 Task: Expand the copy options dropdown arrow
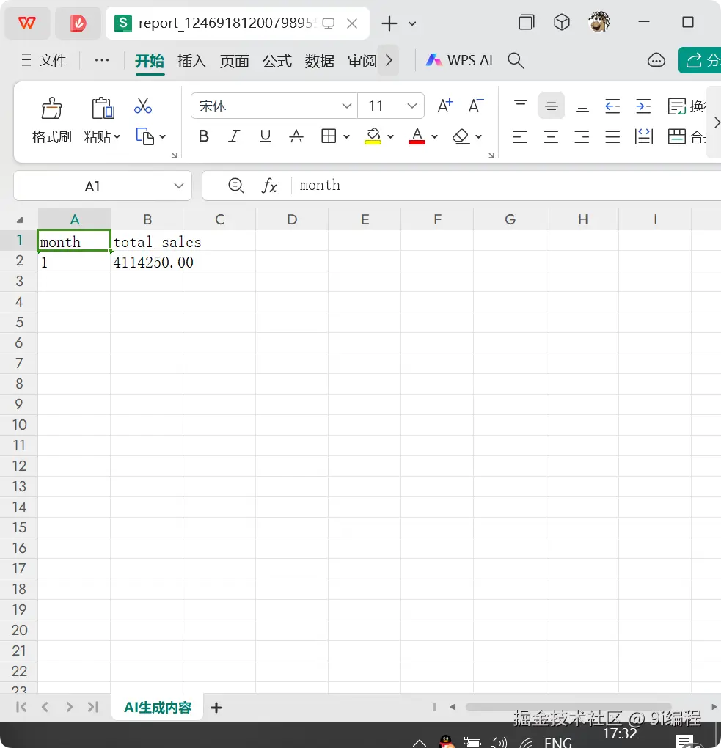163,137
